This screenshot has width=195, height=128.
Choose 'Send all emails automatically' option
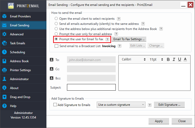coord(56,24)
